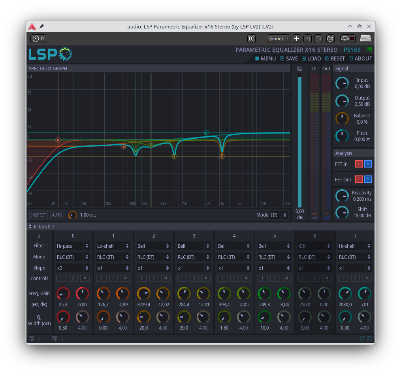Click the AUTO button

57,215
